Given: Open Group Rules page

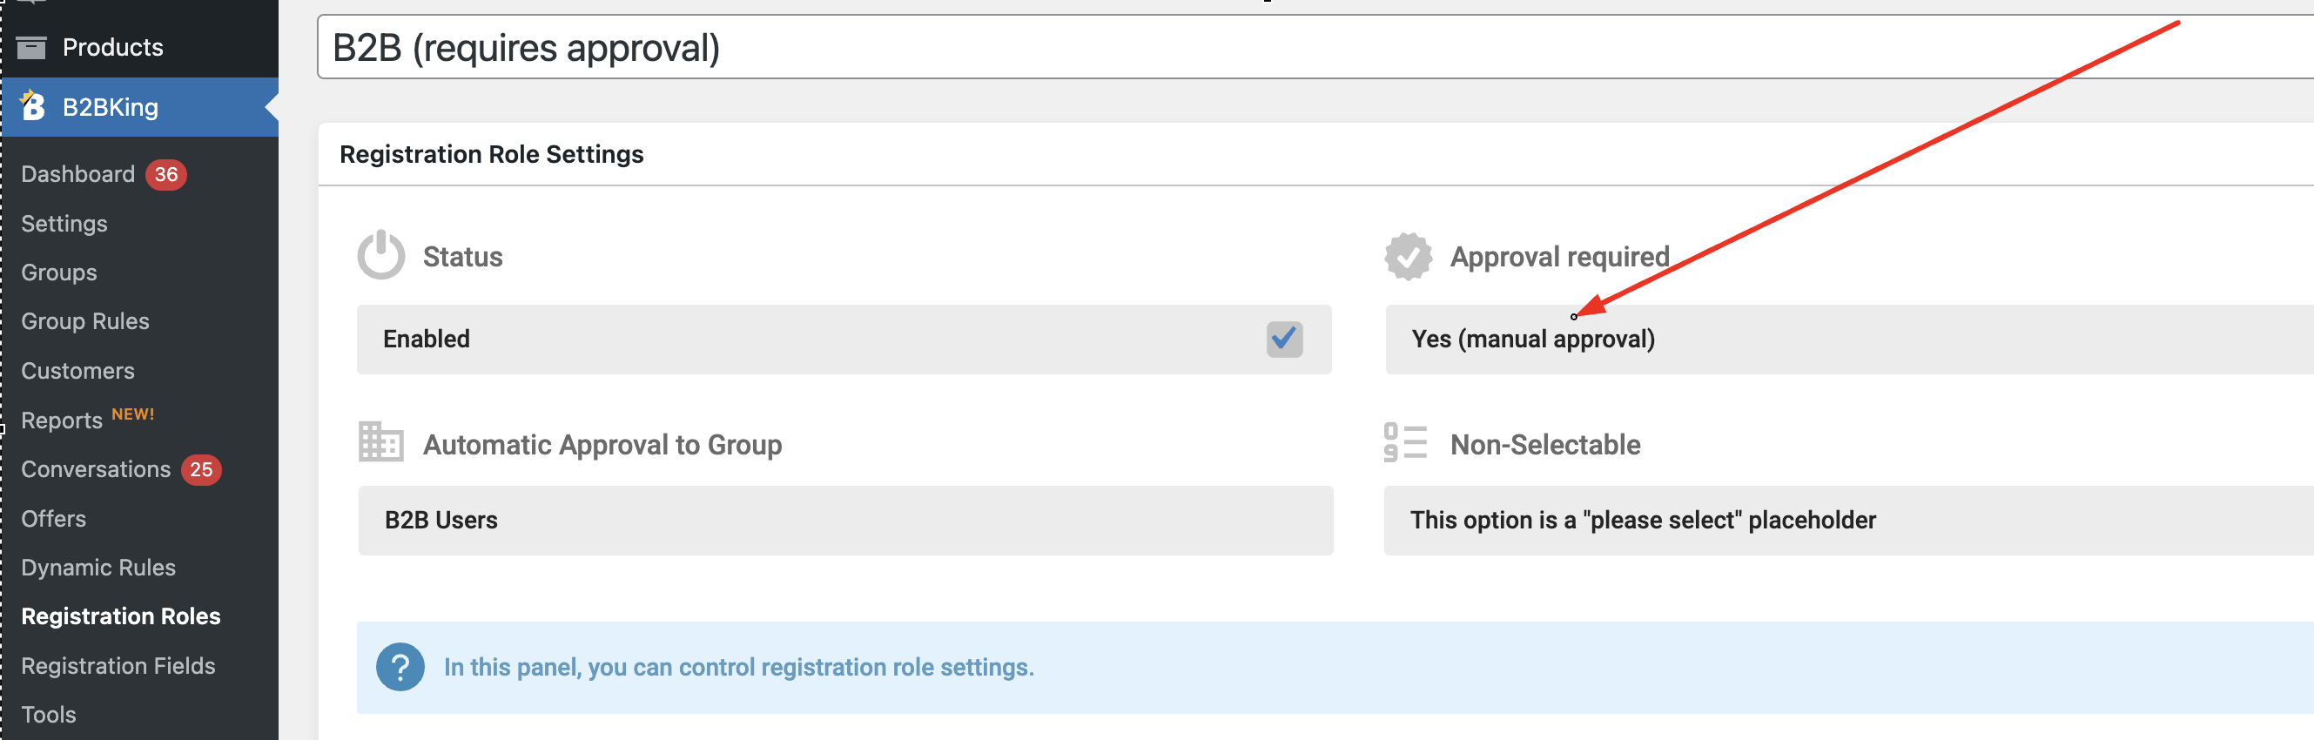Looking at the screenshot, I should [x=85, y=320].
